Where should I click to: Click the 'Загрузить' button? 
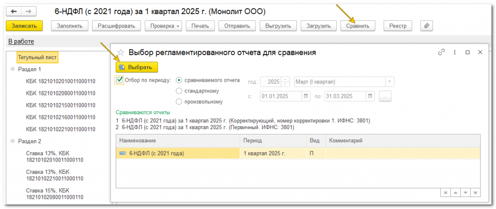coord(319,26)
